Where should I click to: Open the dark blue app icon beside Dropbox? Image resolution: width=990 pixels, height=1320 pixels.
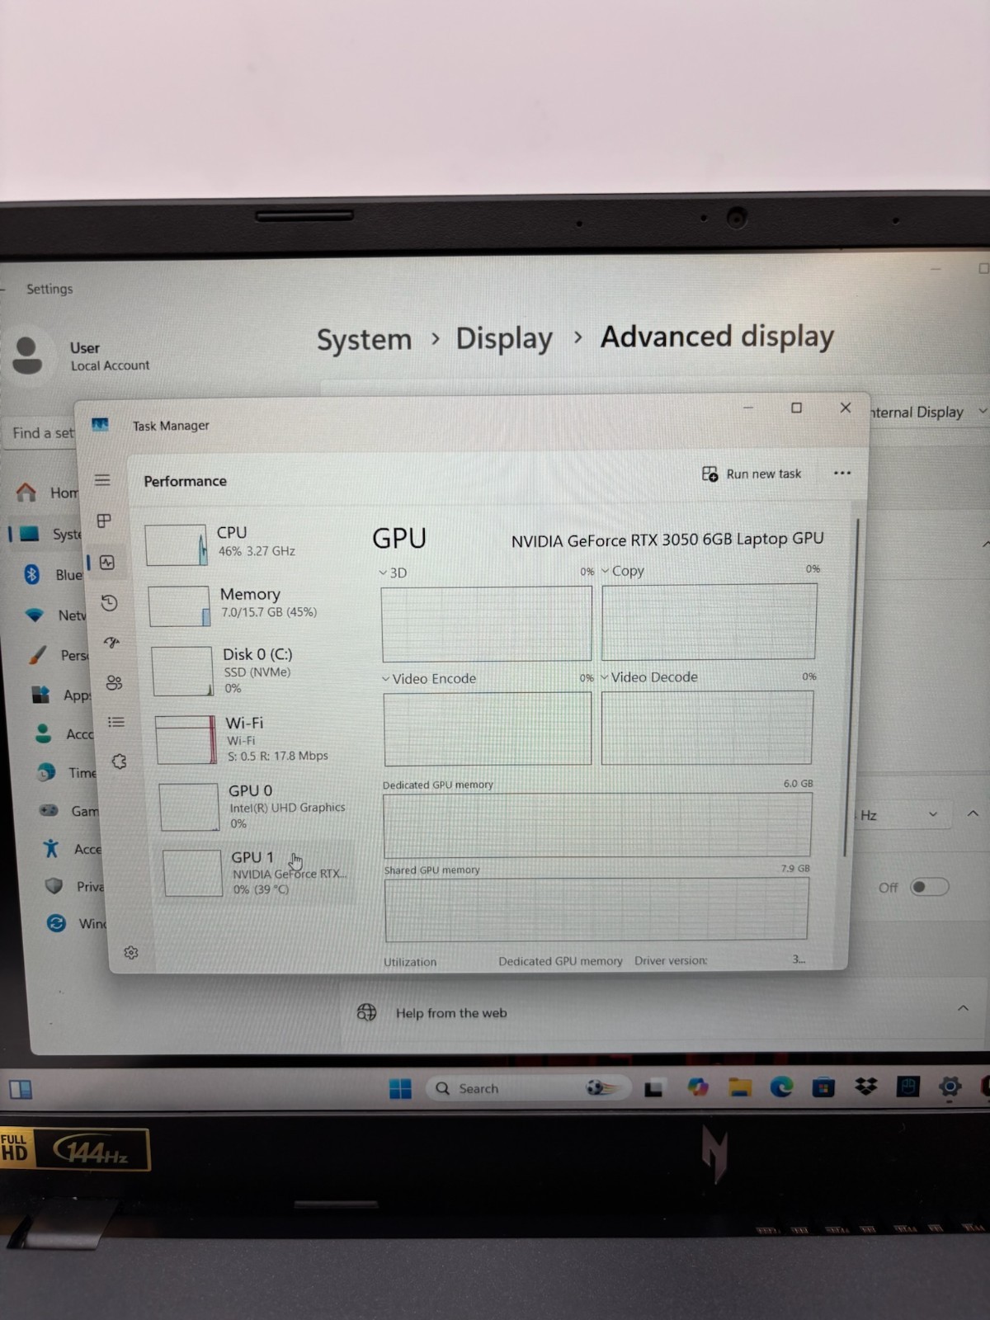click(x=907, y=1087)
